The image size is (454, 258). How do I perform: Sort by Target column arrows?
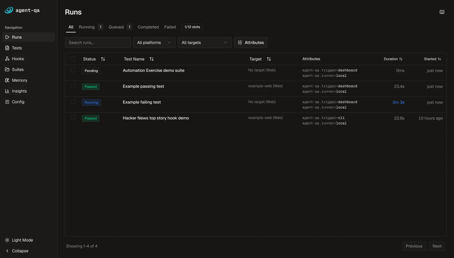(269, 59)
